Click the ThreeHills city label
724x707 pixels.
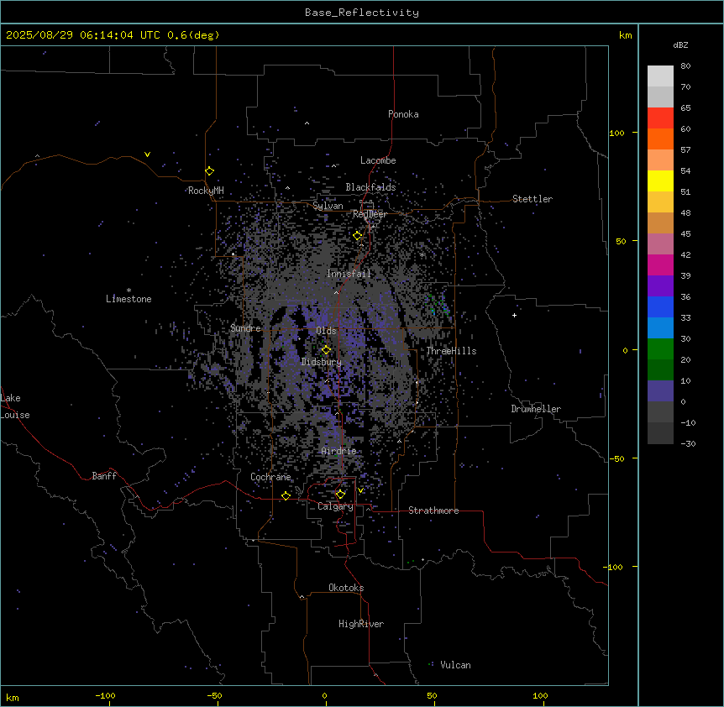click(x=451, y=351)
